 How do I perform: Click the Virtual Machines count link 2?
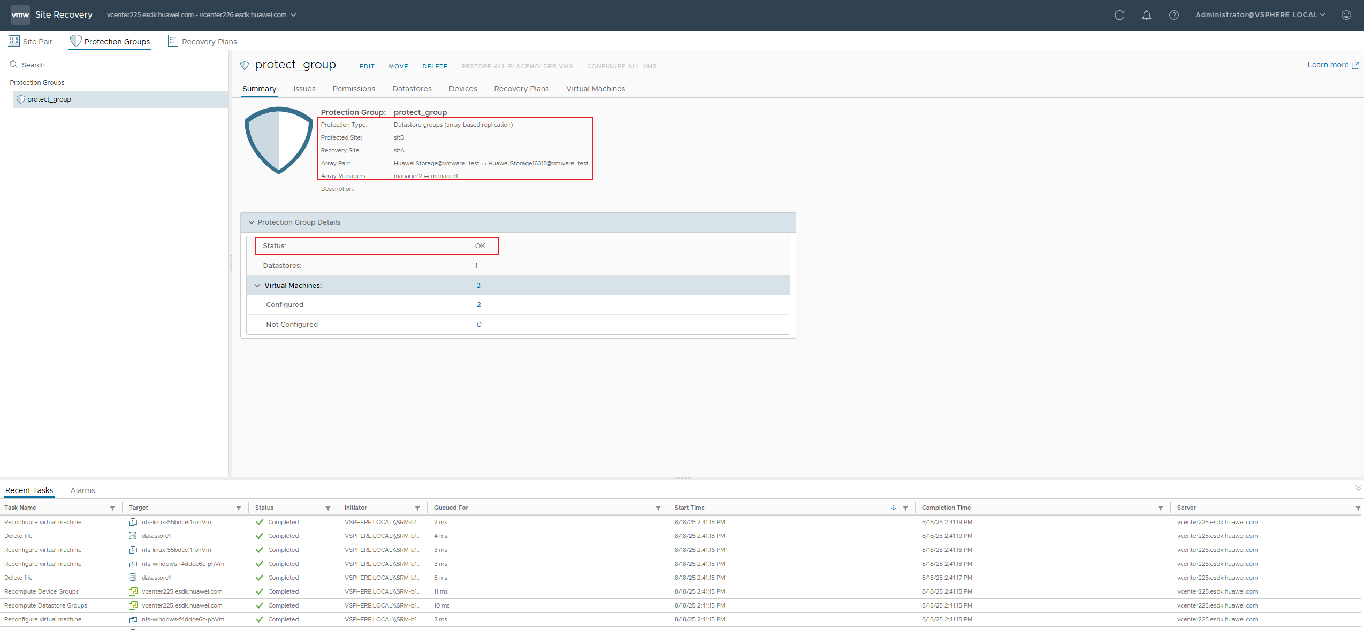(x=478, y=286)
